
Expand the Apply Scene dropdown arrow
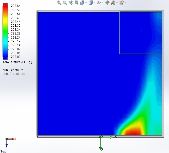117,3
